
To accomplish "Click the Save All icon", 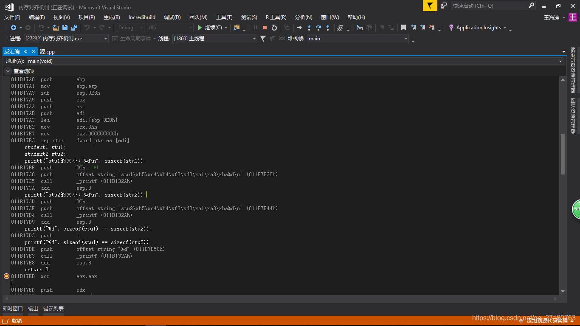I will point(74,28).
